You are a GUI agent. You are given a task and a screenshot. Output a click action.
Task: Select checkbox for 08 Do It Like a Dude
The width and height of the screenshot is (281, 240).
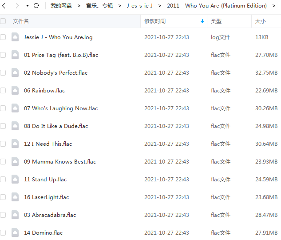point(4,126)
